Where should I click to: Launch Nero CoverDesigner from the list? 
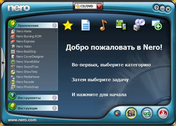click(x=30, y=57)
